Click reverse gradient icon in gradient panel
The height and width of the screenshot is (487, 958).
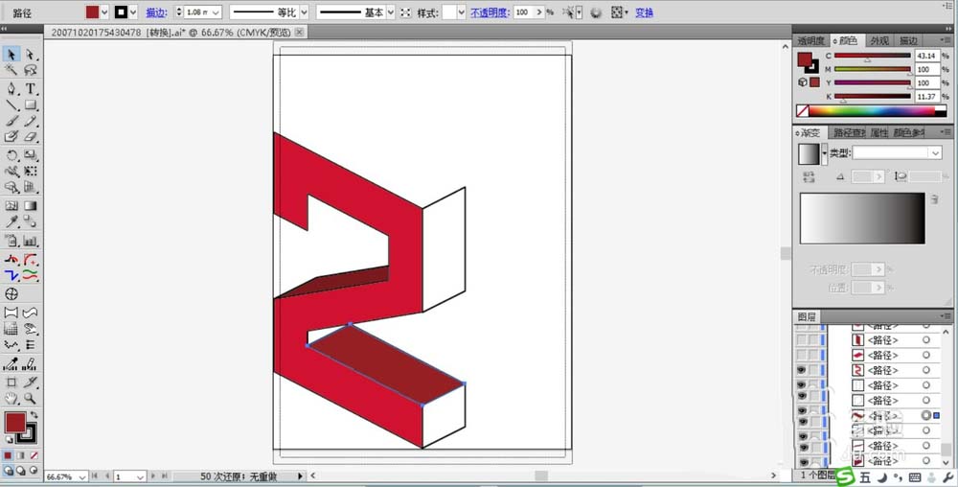pyautogui.click(x=809, y=176)
